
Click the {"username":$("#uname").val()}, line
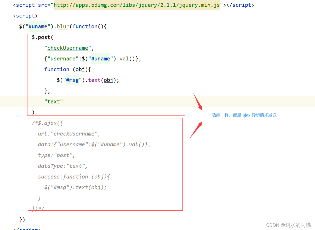93,59
